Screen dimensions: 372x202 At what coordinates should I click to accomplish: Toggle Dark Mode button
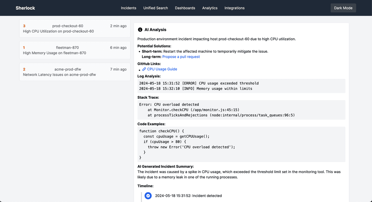tap(343, 8)
